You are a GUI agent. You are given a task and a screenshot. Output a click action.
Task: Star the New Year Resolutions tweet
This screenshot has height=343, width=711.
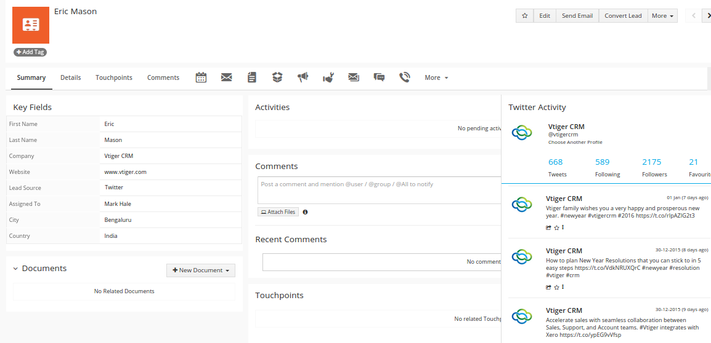556,287
